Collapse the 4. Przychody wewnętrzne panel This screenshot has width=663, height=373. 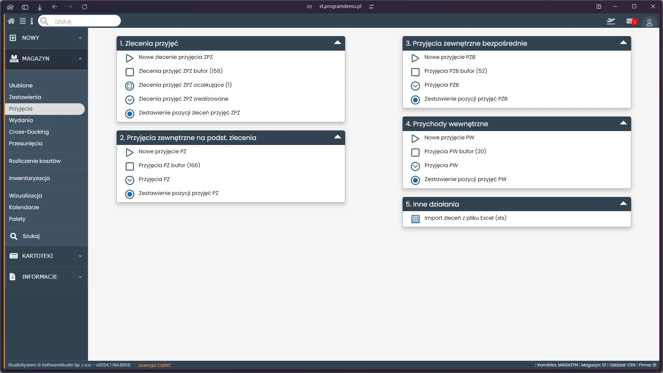623,123
